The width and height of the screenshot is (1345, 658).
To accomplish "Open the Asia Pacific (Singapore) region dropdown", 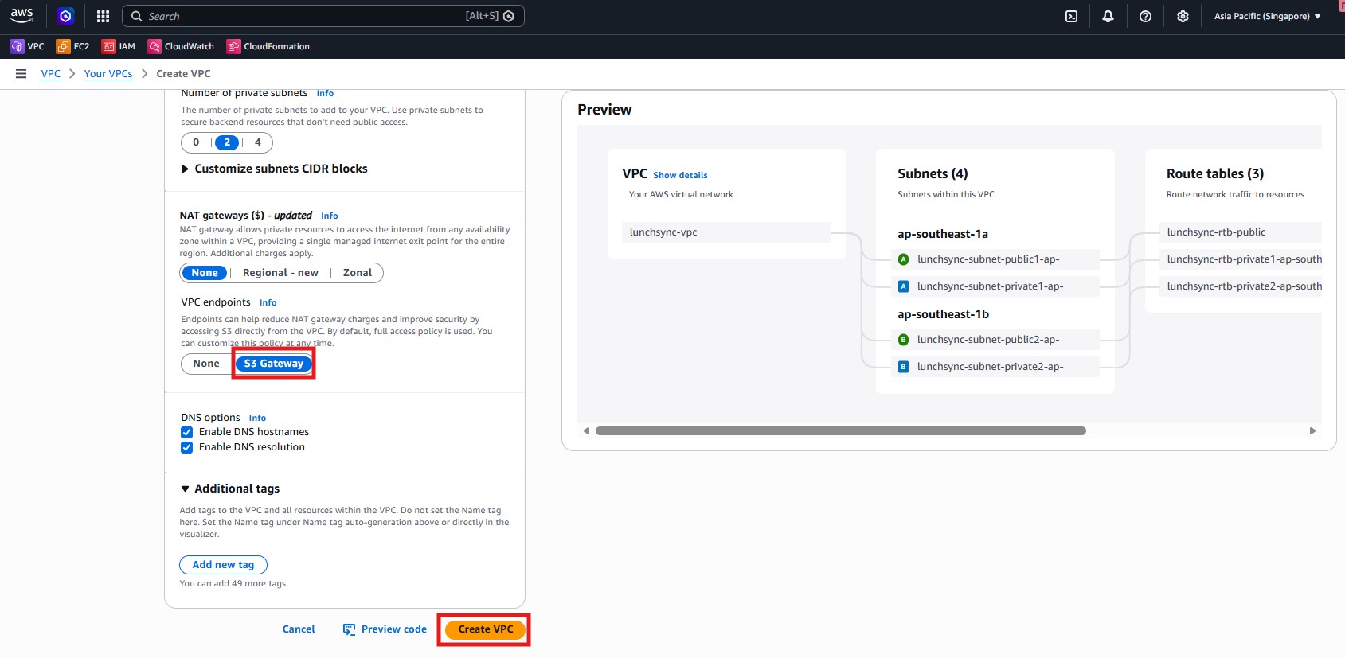I will (x=1266, y=16).
